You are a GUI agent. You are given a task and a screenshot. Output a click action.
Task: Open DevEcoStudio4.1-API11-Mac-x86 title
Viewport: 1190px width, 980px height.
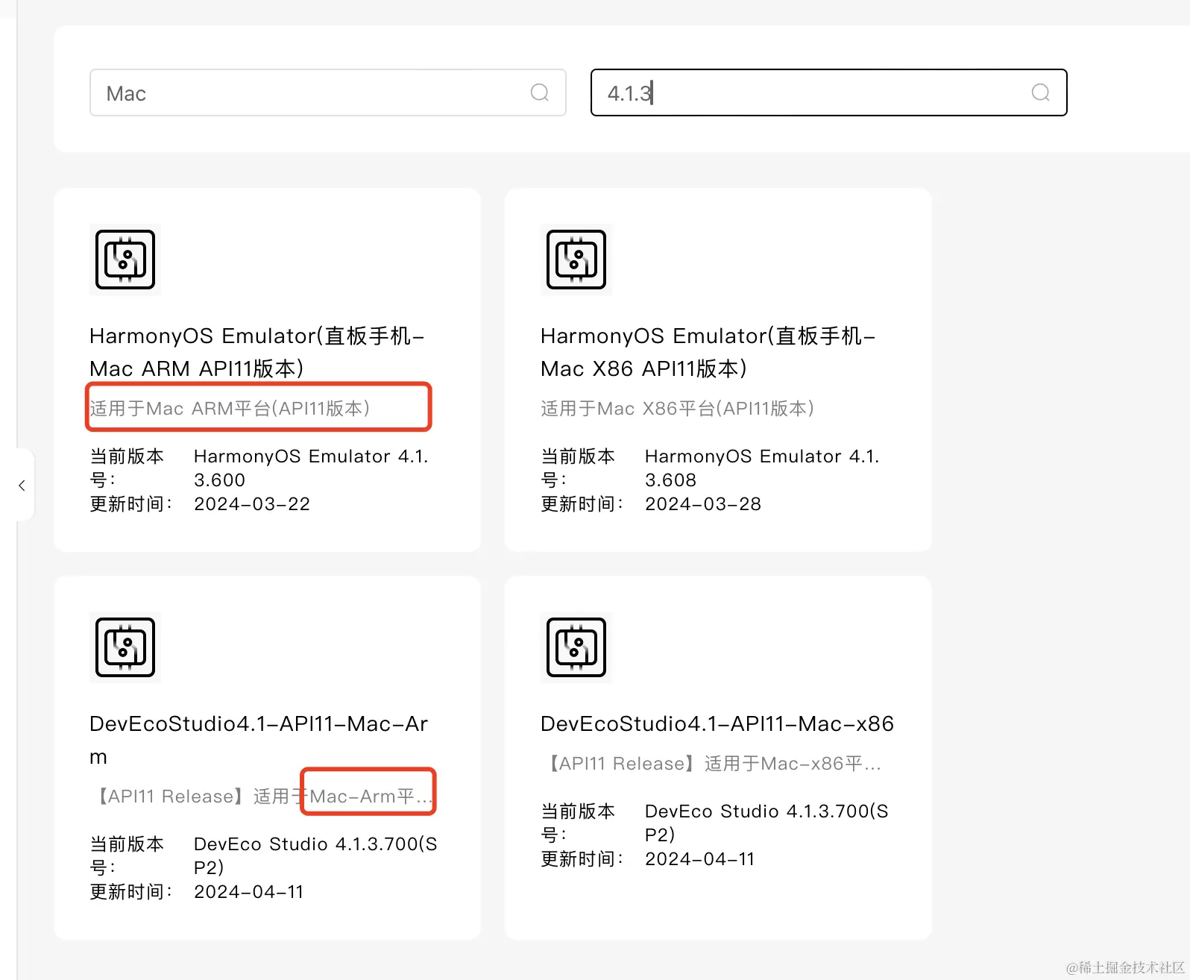click(x=717, y=723)
